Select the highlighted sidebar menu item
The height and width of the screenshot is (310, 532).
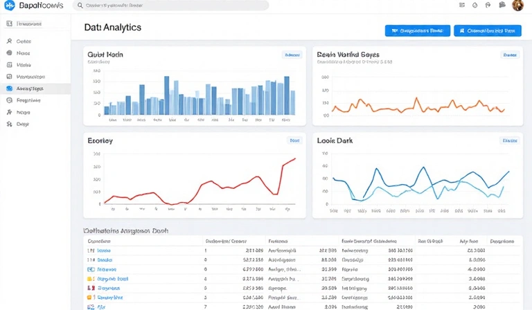(35, 89)
